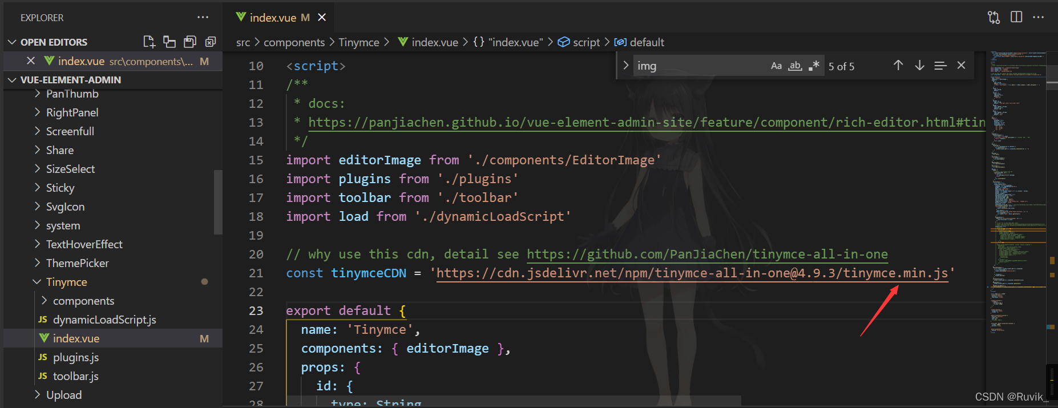Viewport: 1058px width, 408px height.
Task: Open github tinymce-all-in-one link on line 20
Action: tap(707, 254)
